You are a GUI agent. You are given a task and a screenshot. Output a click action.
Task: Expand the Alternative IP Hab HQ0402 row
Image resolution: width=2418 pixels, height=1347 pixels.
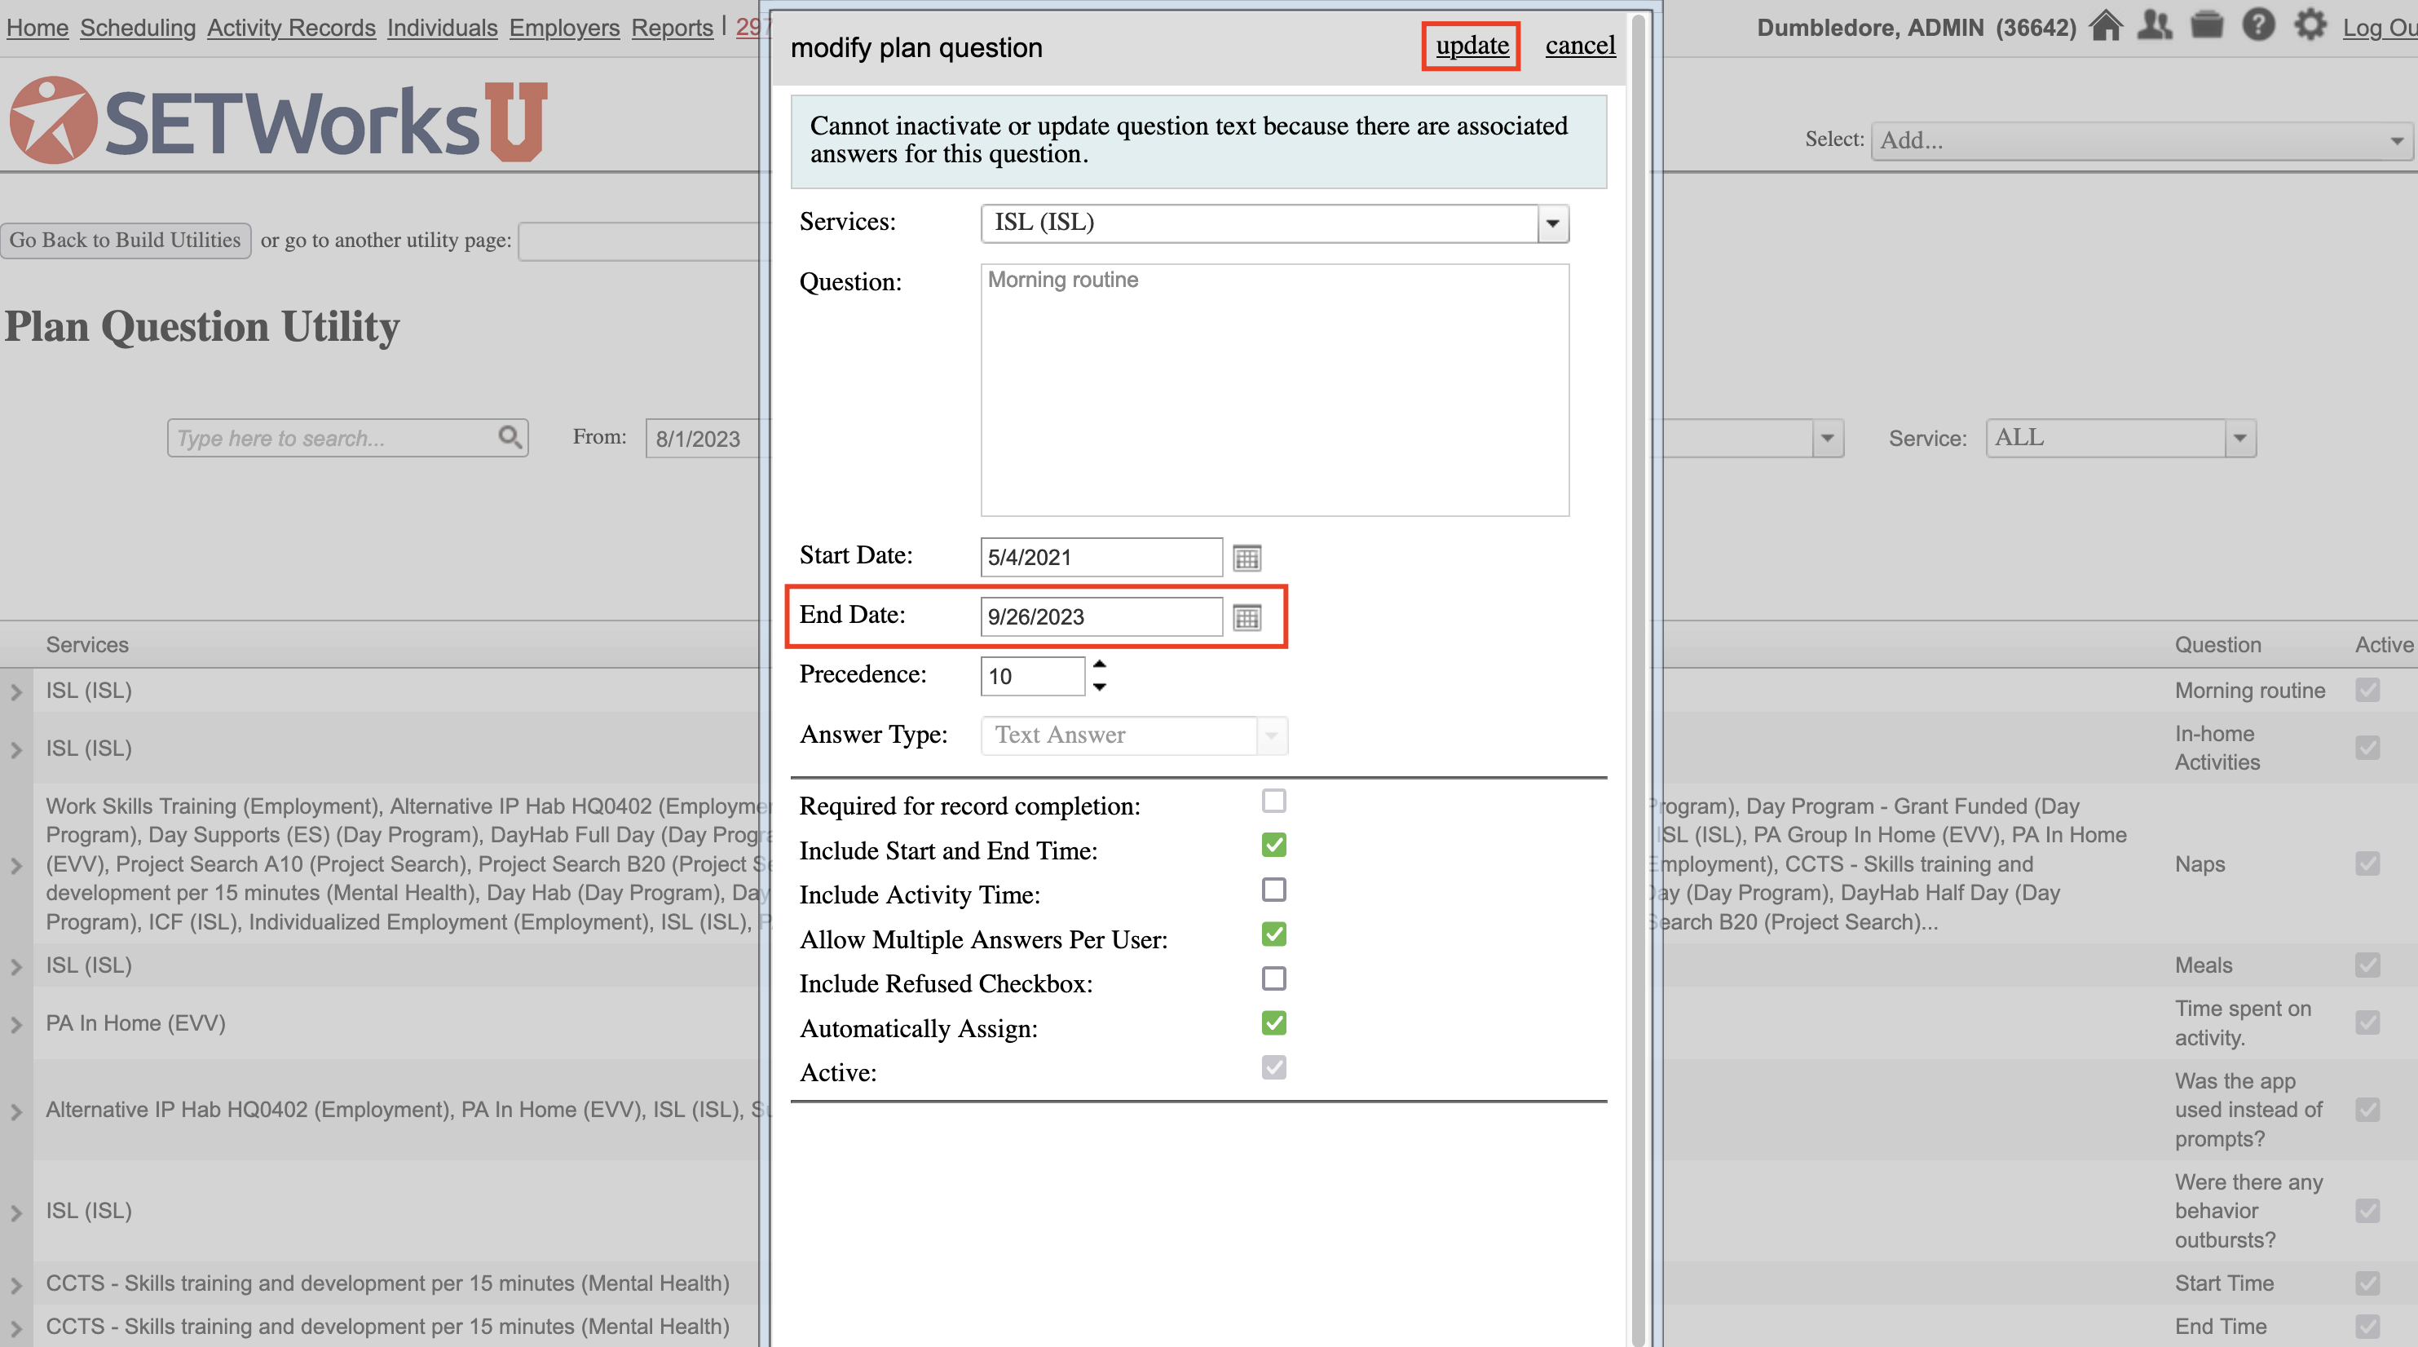16,1111
